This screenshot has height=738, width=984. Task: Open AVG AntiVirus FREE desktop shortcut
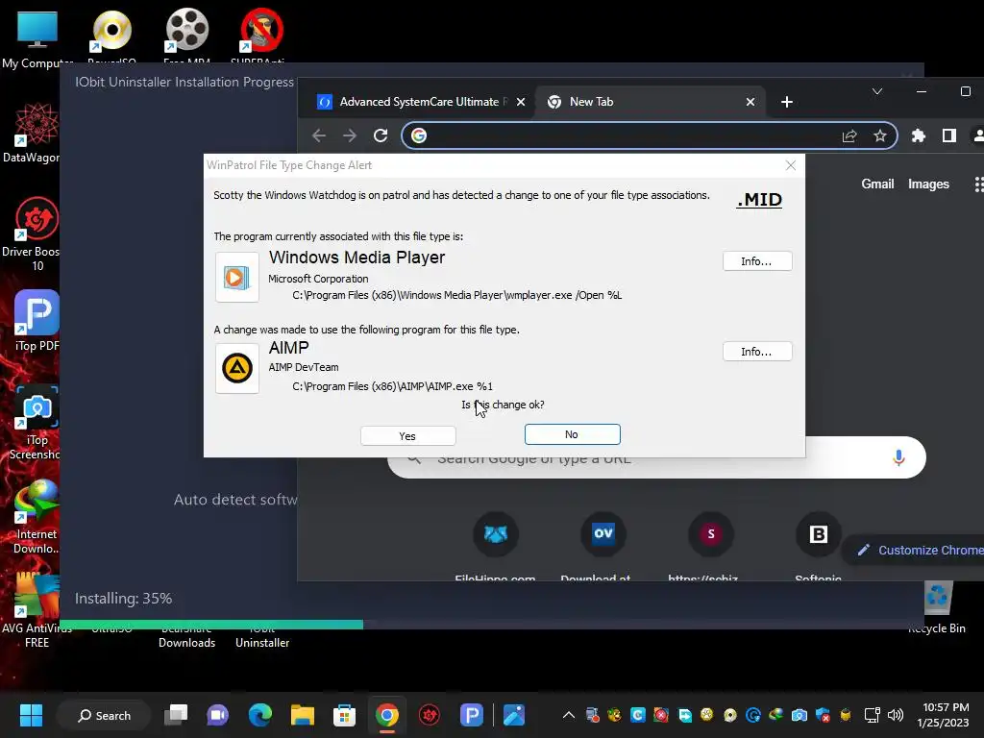point(36,610)
